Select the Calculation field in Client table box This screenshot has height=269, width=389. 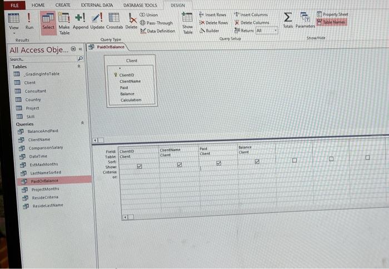tap(131, 100)
